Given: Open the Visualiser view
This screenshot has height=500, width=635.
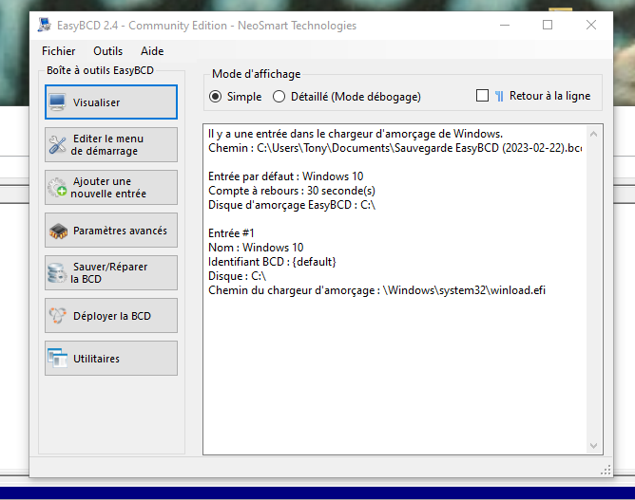Looking at the screenshot, I should [111, 102].
